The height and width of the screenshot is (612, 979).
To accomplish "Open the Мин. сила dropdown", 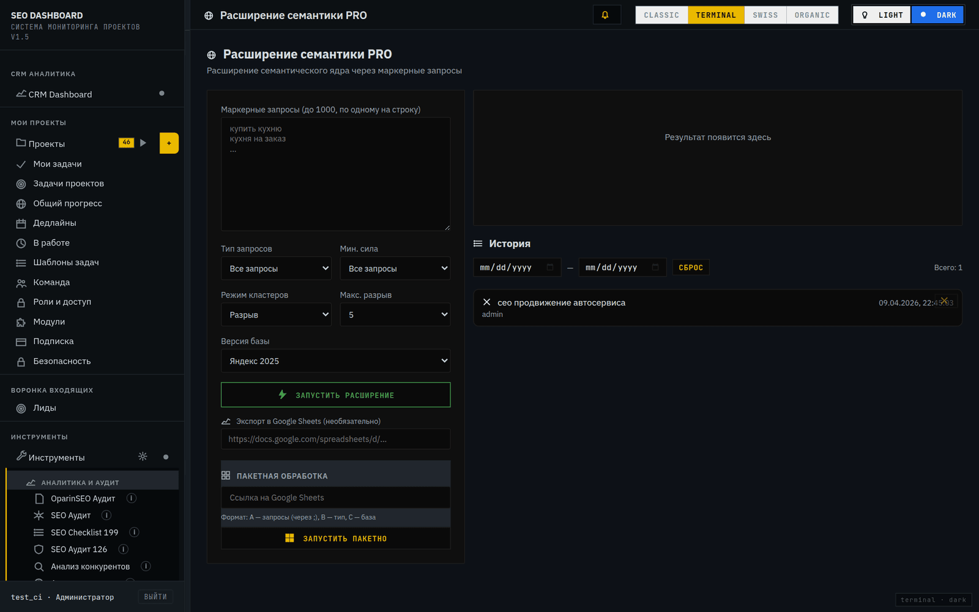I will coord(395,268).
